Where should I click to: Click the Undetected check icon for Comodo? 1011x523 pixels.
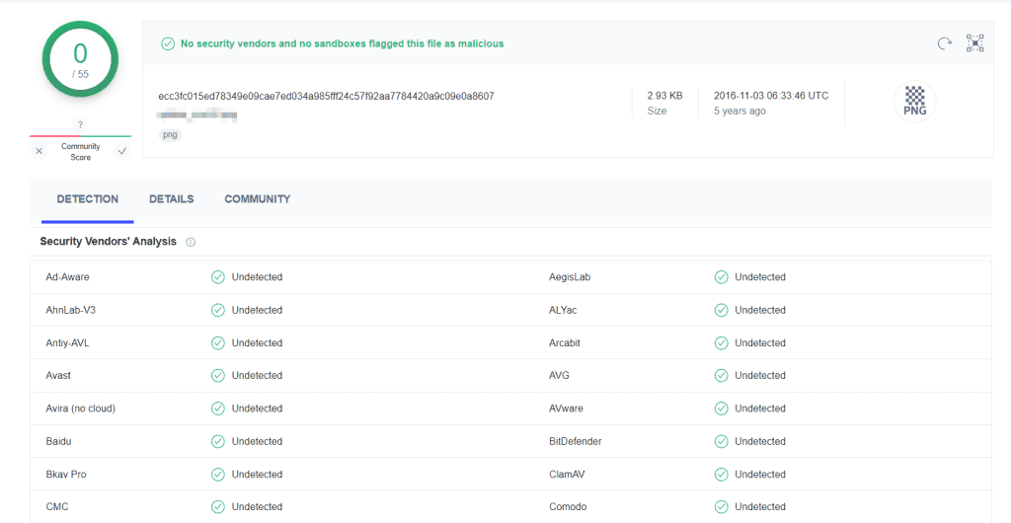(721, 507)
